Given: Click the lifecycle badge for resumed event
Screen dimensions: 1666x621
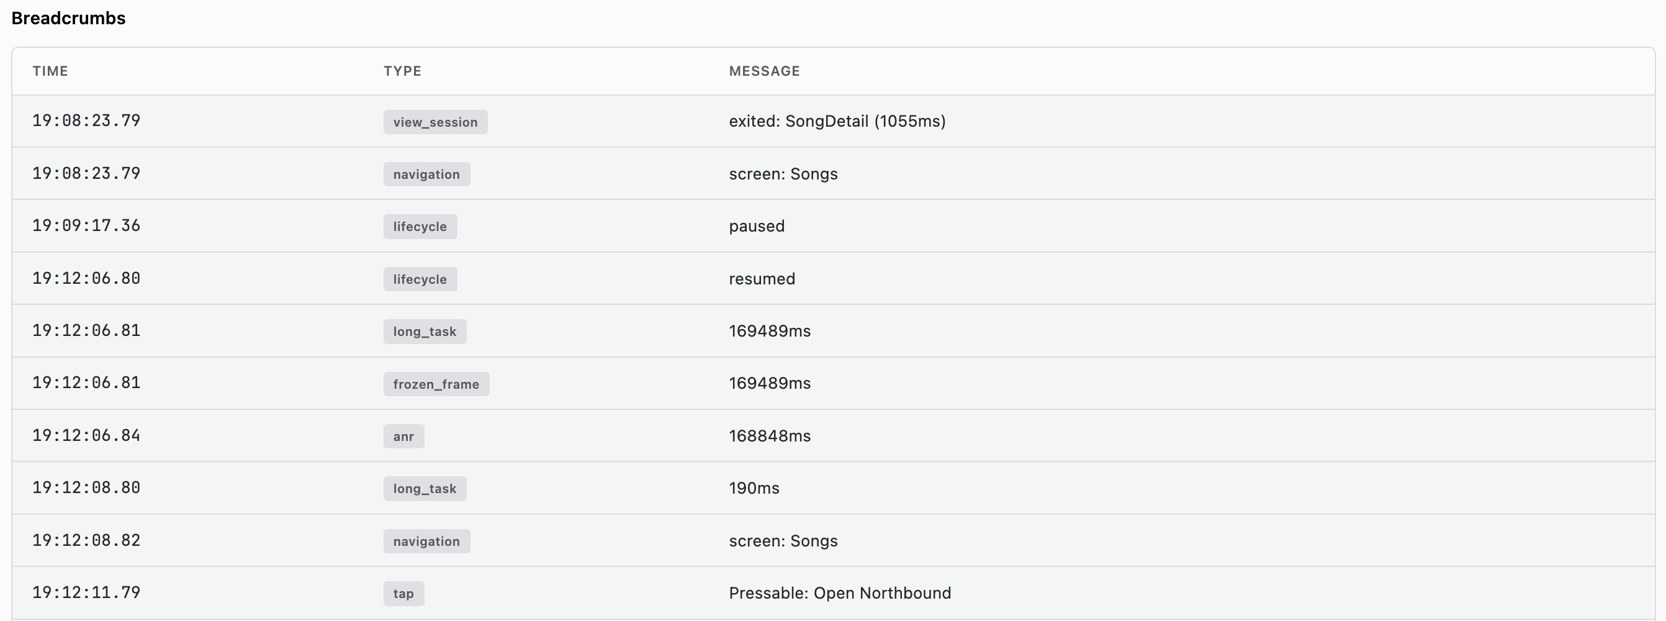Looking at the screenshot, I should [420, 279].
